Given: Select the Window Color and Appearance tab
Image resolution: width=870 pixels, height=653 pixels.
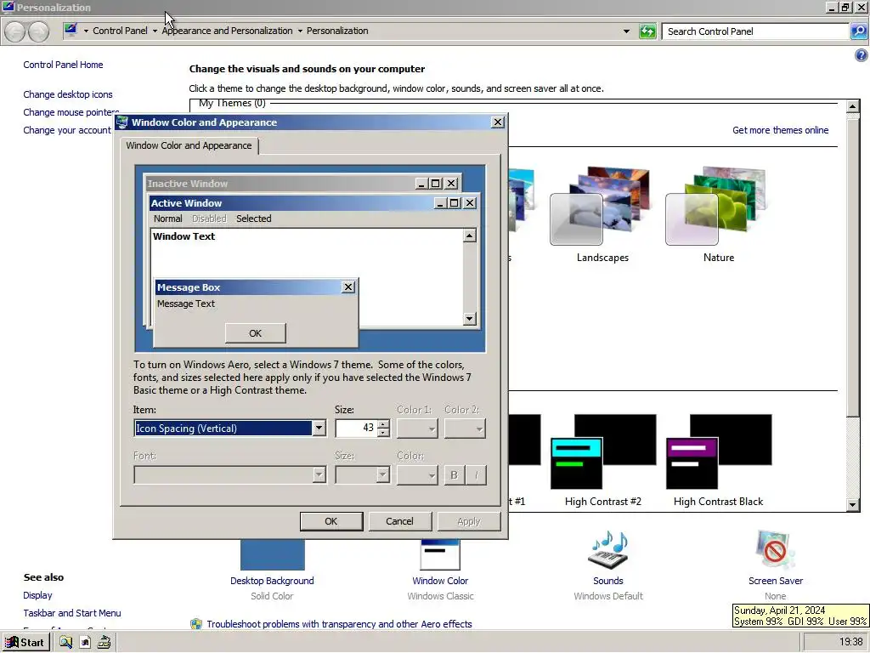Looking at the screenshot, I should [189, 145].
